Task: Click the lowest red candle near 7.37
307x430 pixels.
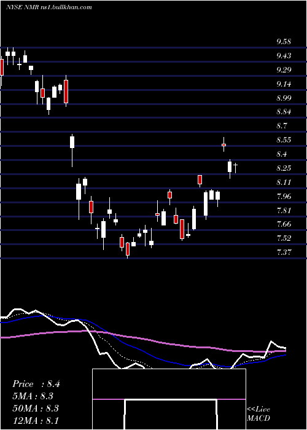Action: 128,249
